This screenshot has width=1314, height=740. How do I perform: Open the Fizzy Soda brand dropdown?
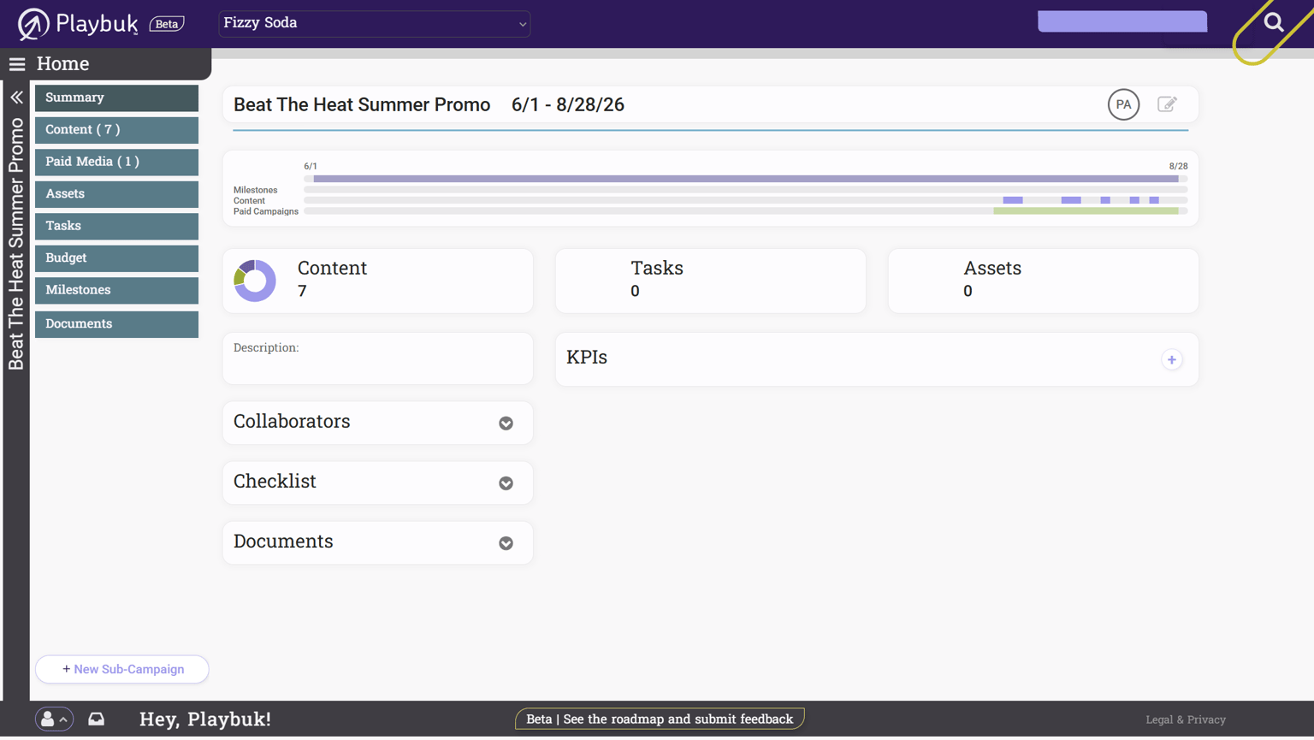(375, 23)
